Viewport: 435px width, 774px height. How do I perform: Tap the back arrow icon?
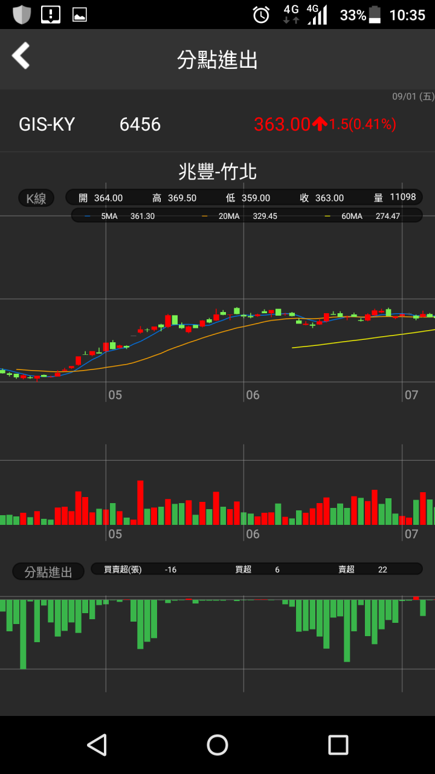pyautogui.click(x=21, y=56)
